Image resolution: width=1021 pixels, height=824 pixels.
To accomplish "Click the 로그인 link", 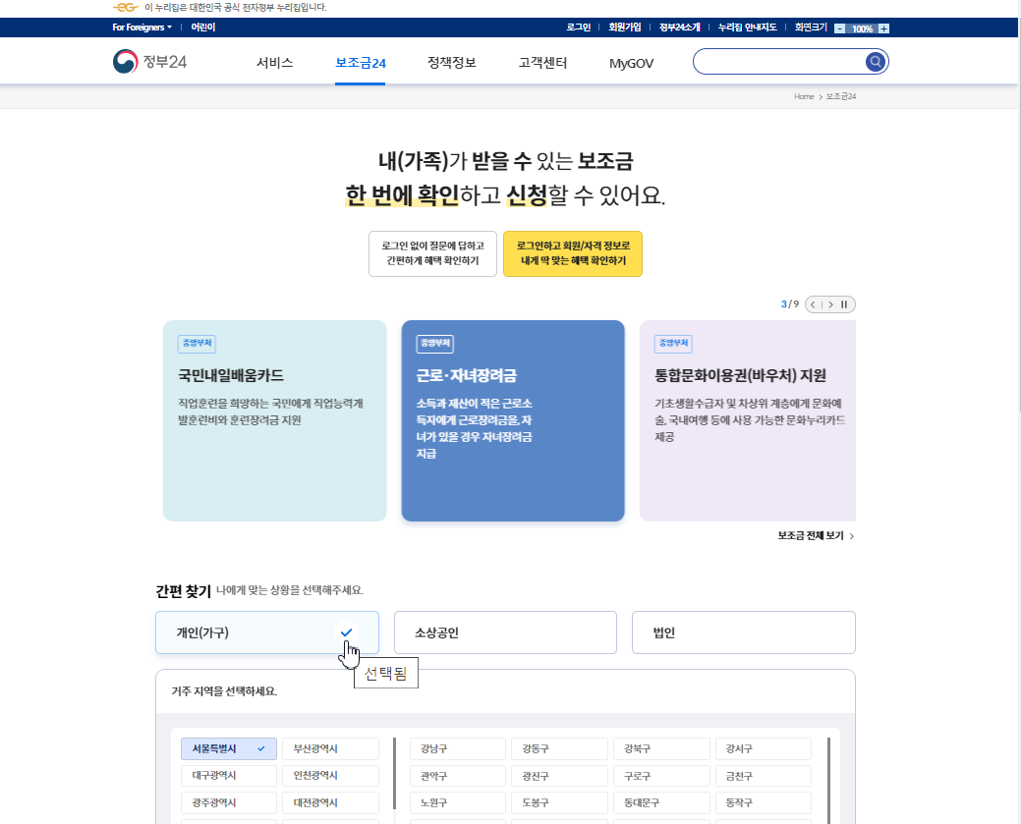I will [x=578, y=27].
